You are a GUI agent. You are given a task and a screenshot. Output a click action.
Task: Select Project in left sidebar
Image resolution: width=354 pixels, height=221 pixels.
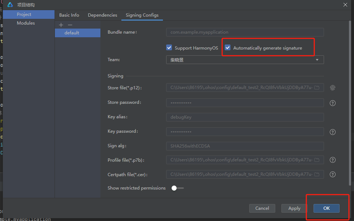[x=29, y=14]
